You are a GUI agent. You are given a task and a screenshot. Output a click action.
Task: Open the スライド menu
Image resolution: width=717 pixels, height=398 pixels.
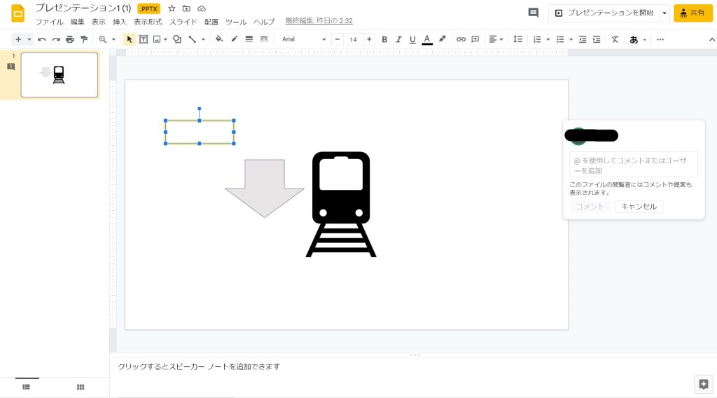183,22
